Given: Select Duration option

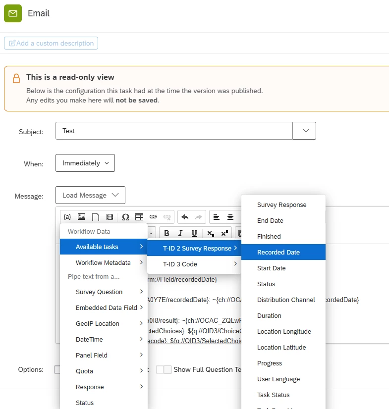Looking at the screenshot, I should (283, 315).
